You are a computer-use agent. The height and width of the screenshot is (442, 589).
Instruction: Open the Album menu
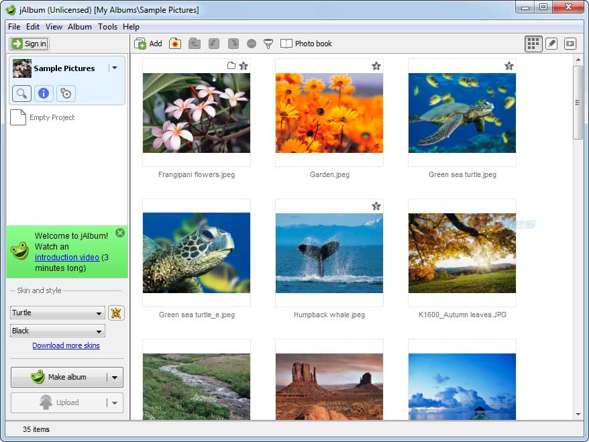80,27
